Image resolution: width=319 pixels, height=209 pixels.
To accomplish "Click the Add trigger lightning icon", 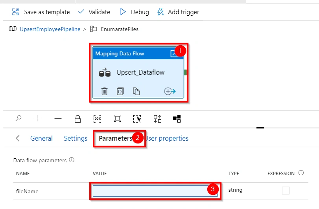I will 160,12.
